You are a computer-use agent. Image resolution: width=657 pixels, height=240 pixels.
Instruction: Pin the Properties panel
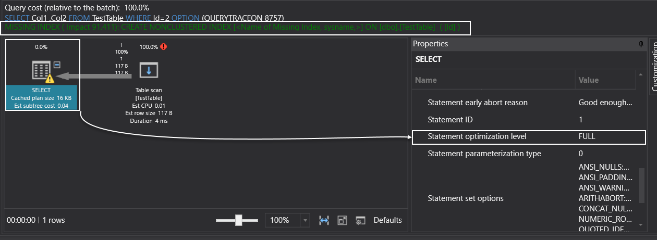641,44
